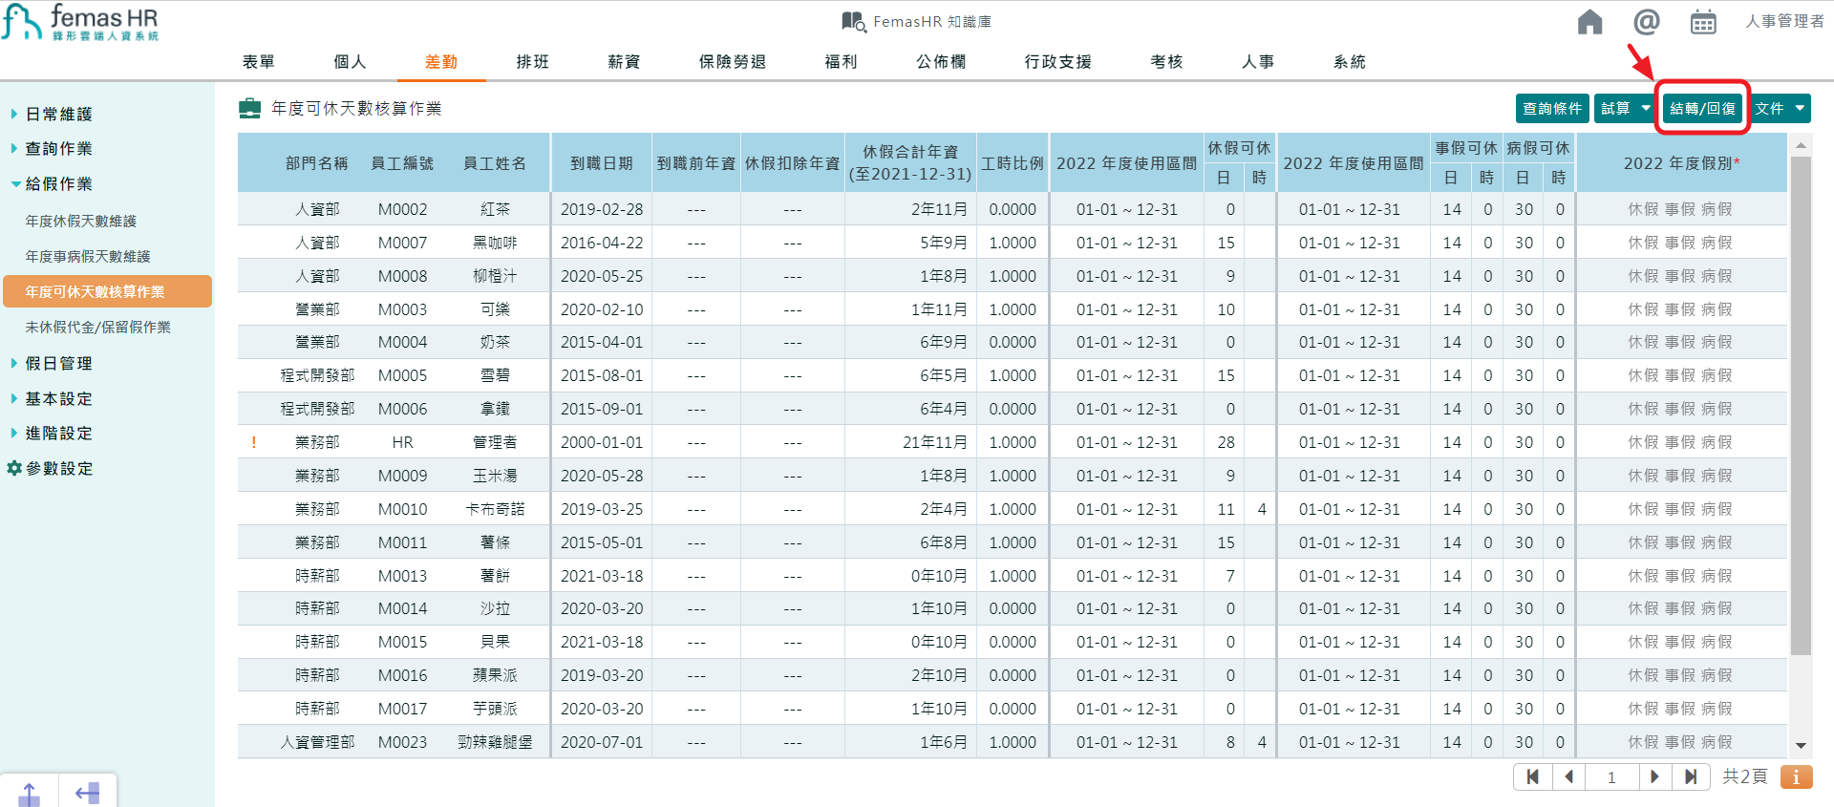Image resolution: width=1834 pixels, height=807 pixels.
Task: Click the 到職日期 column header
Action: coord(602,163)
